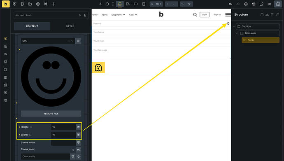Screen dimensions: 284x161
Task: Open builder settings gear in top toolbar
Action: [38, 4]
